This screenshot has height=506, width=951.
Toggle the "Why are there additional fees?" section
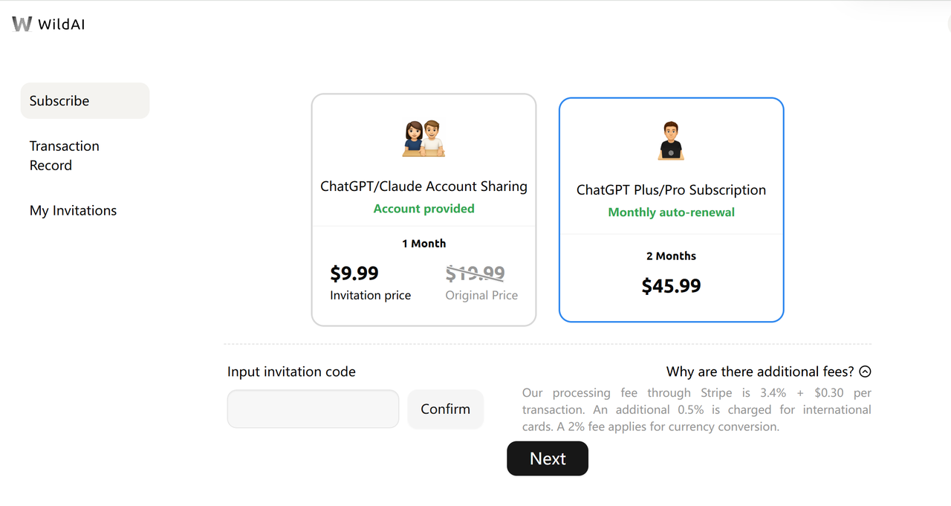coord(760,372)
